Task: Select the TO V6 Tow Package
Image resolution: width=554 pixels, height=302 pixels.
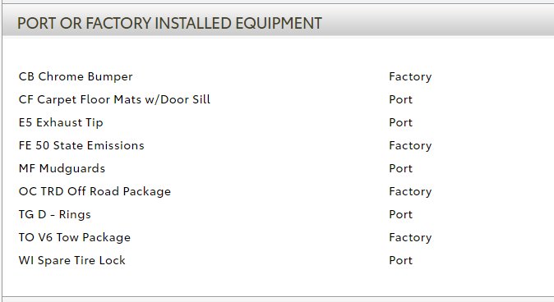Action: (75, 237)
